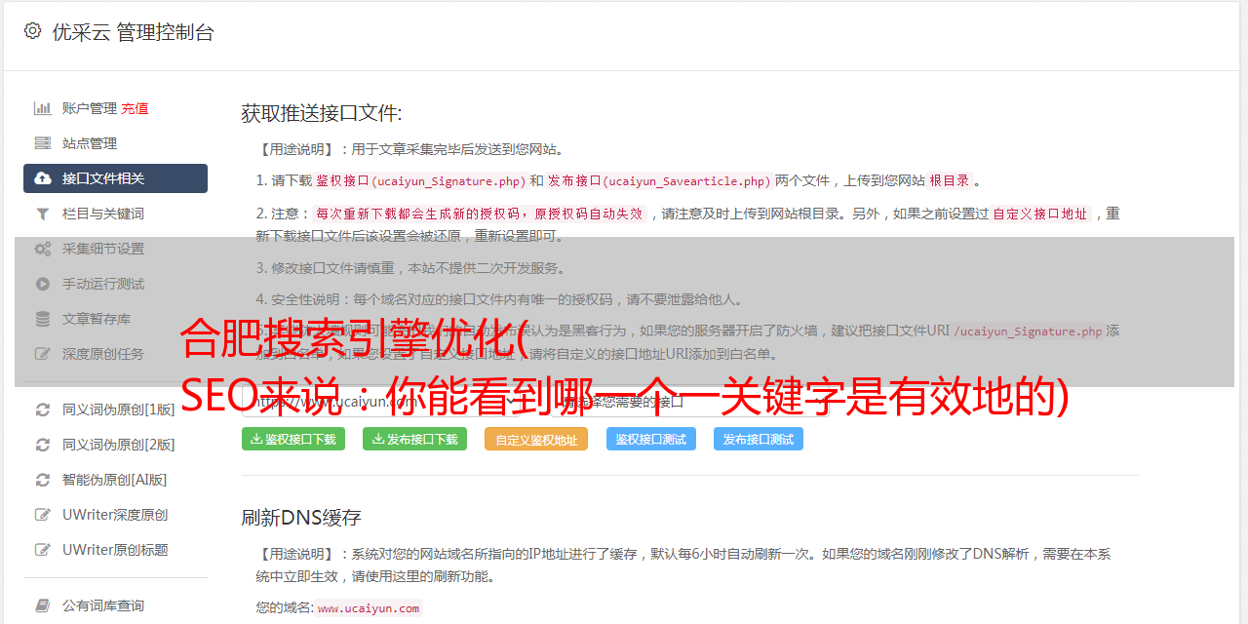Screen dimensions: 1248x624
Task: Click the 鉴权接口(ucaiyun_Signature.php) code text
Action: pos(421,180)
